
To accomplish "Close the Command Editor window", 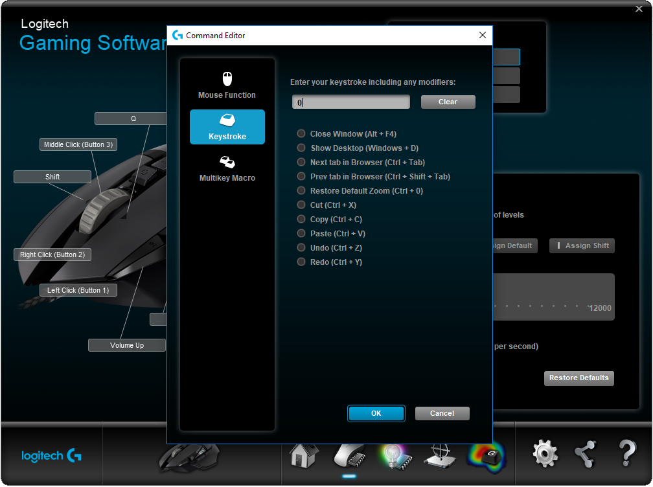I will point(482,36).
